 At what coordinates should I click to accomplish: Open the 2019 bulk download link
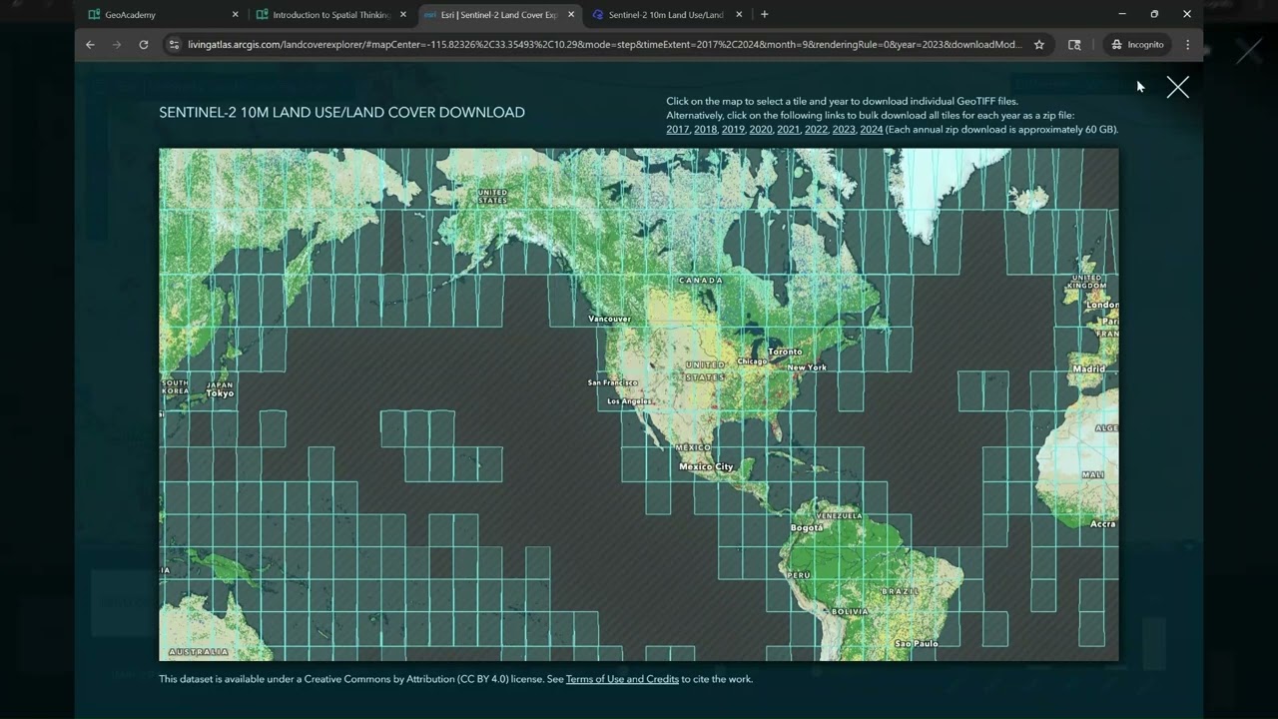point(733,130)
